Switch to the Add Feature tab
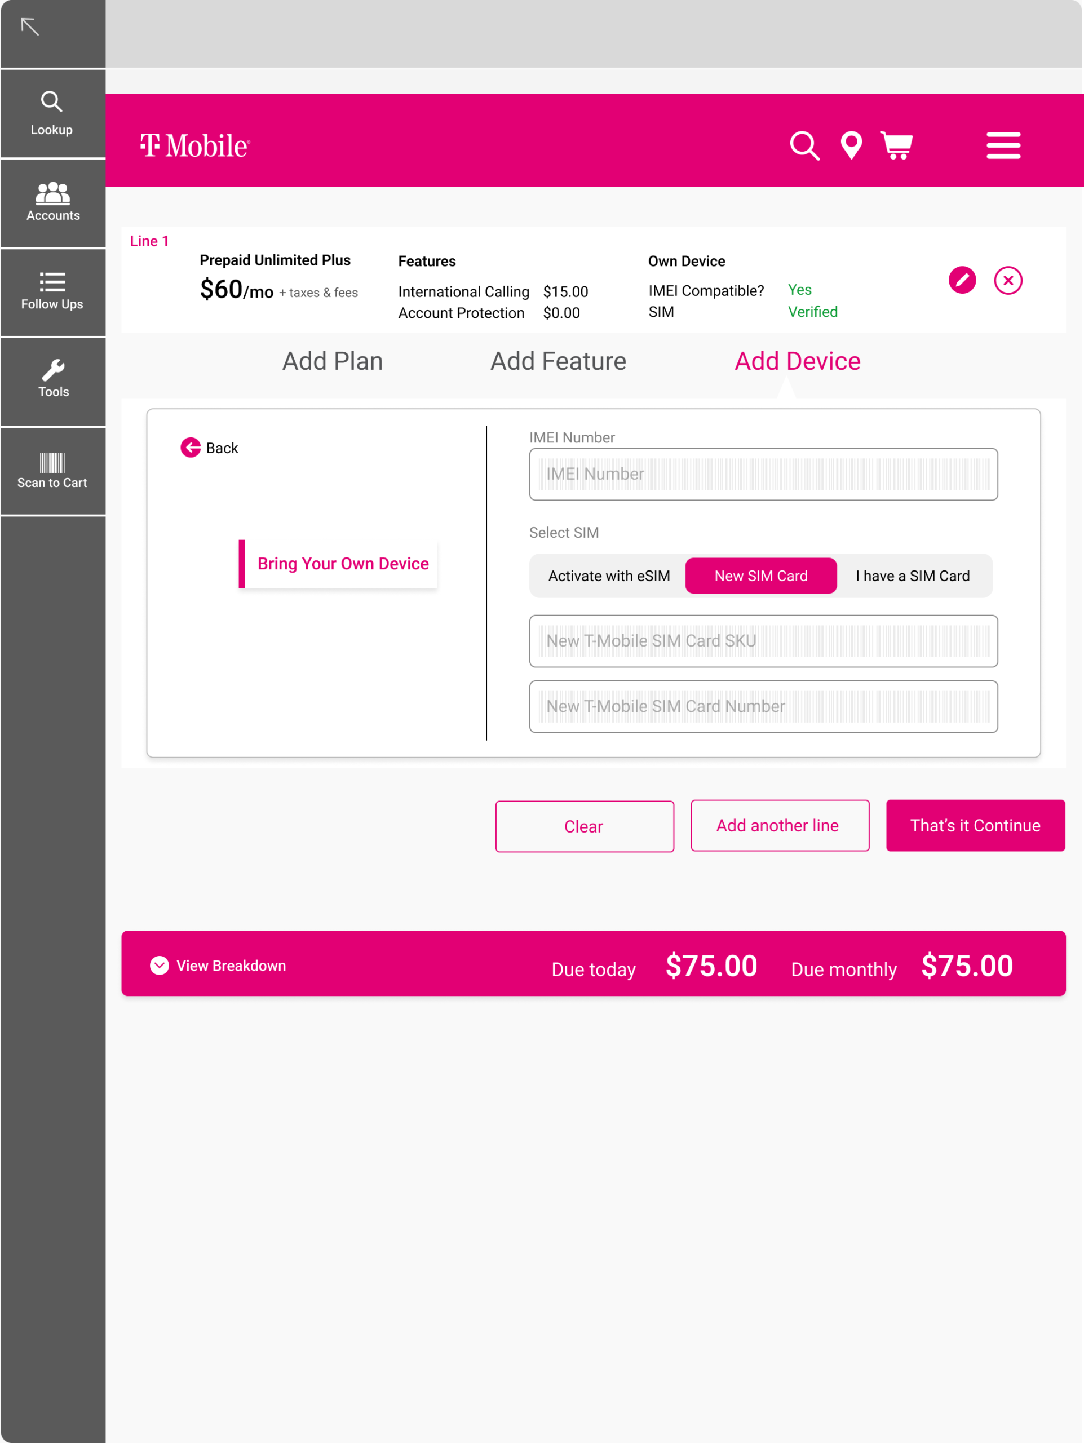 tap(558, 361)
